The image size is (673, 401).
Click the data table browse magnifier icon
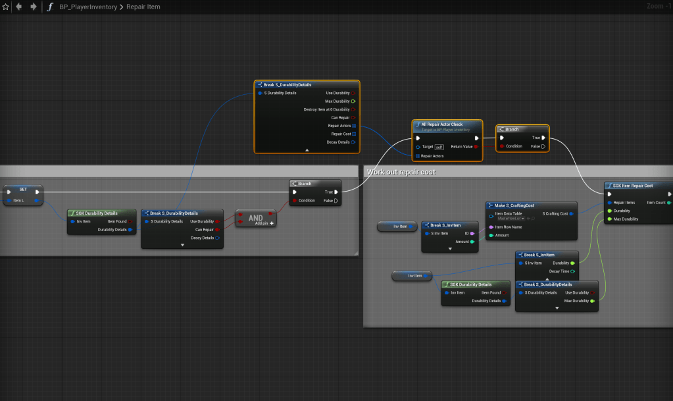[x=532, y=218]
